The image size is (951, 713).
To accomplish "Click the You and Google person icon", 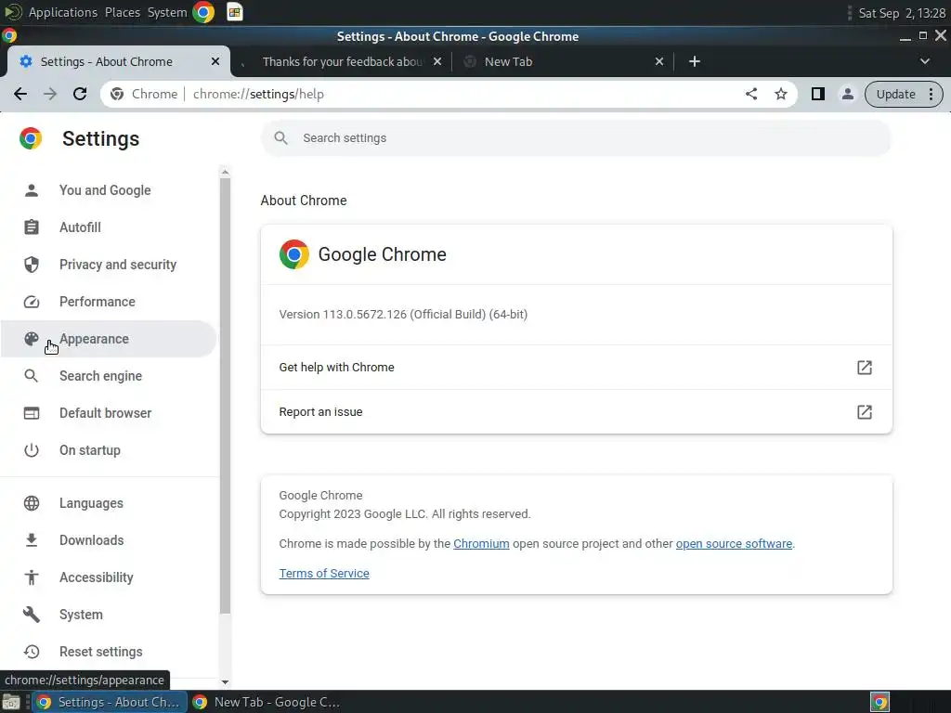I will 32,190.
